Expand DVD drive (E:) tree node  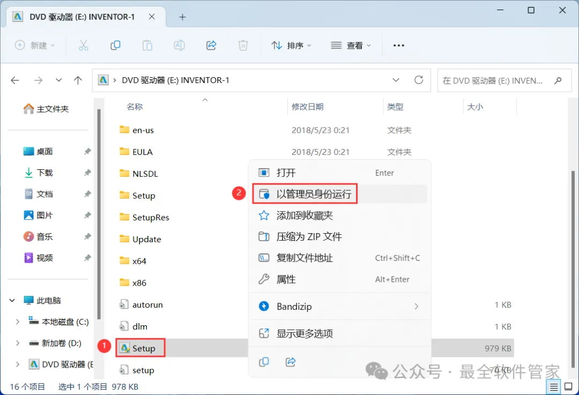point(18,364)
